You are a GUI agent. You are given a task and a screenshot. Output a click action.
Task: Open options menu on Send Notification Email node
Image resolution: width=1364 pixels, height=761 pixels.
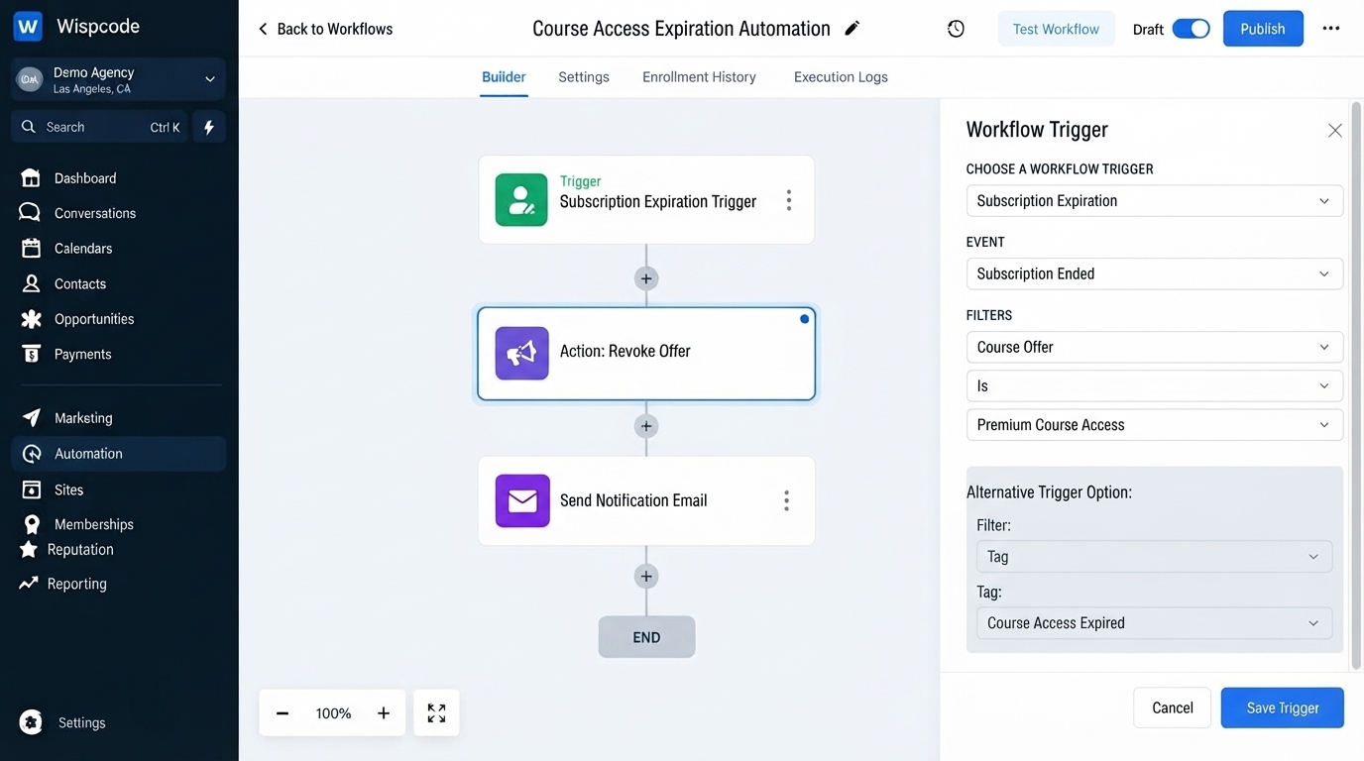(x=787, y=500)
